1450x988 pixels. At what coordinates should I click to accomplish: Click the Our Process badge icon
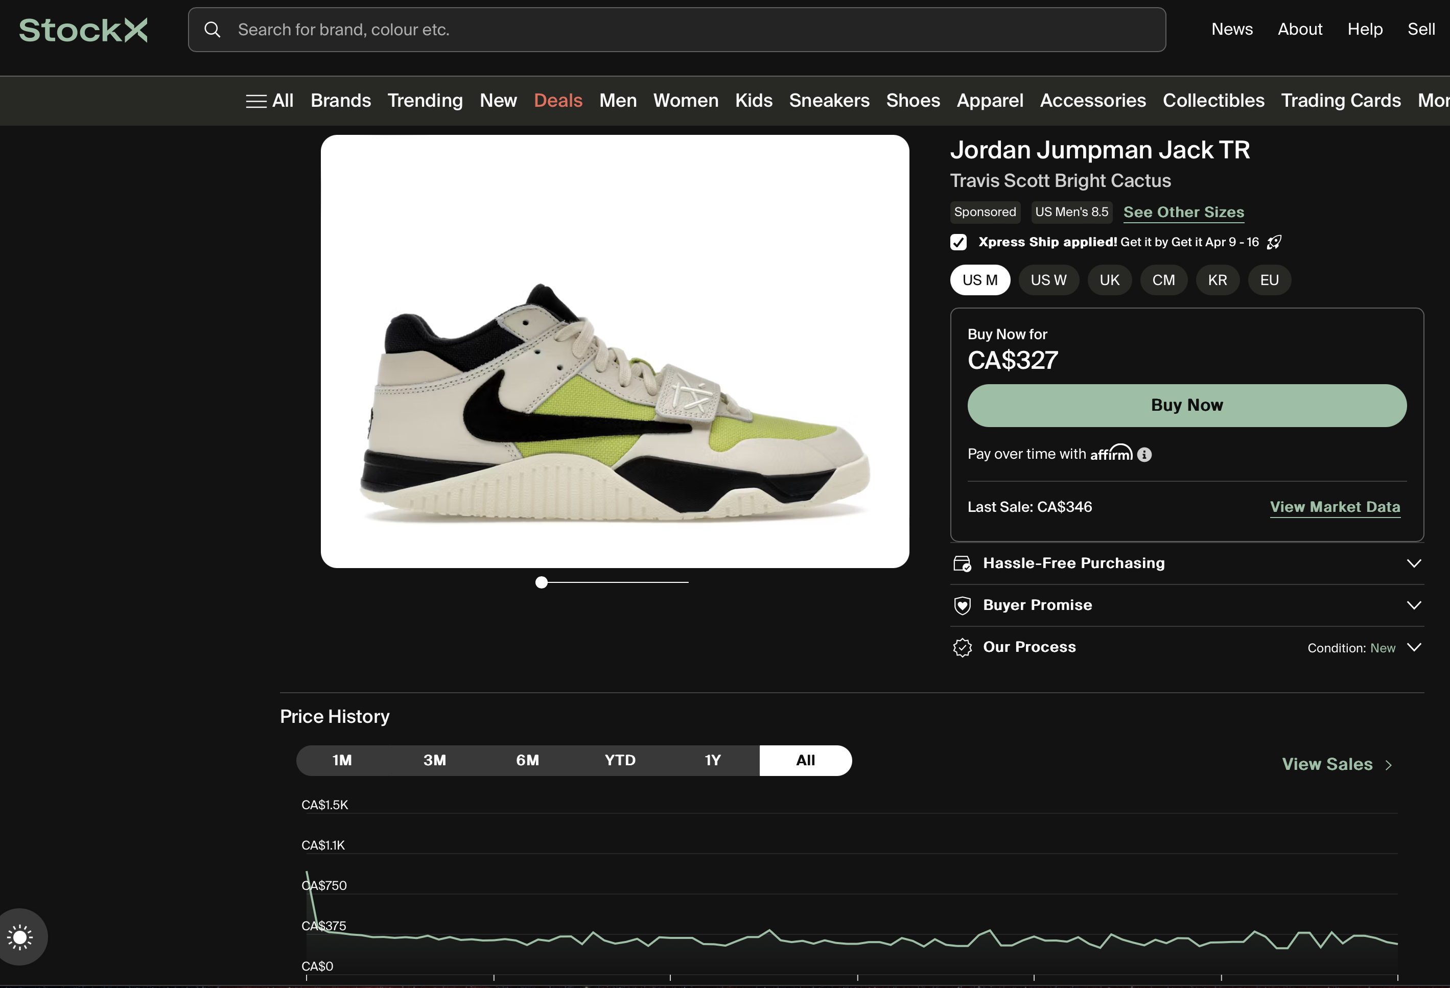pyautogui.click(x=962, y=647)
